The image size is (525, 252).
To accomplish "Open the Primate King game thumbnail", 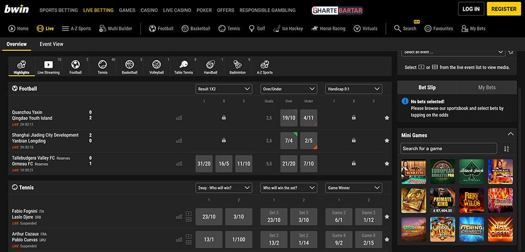I will (443, 201).
